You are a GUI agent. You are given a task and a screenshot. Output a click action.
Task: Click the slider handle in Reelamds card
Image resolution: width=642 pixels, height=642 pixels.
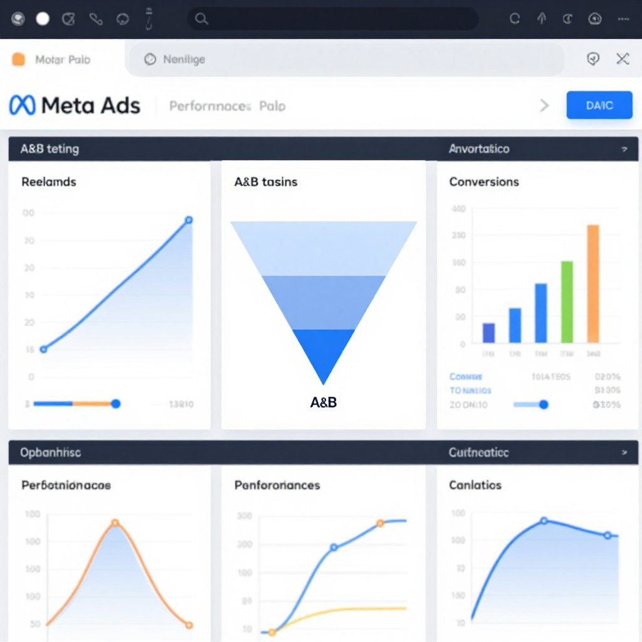tap(115, 404)
